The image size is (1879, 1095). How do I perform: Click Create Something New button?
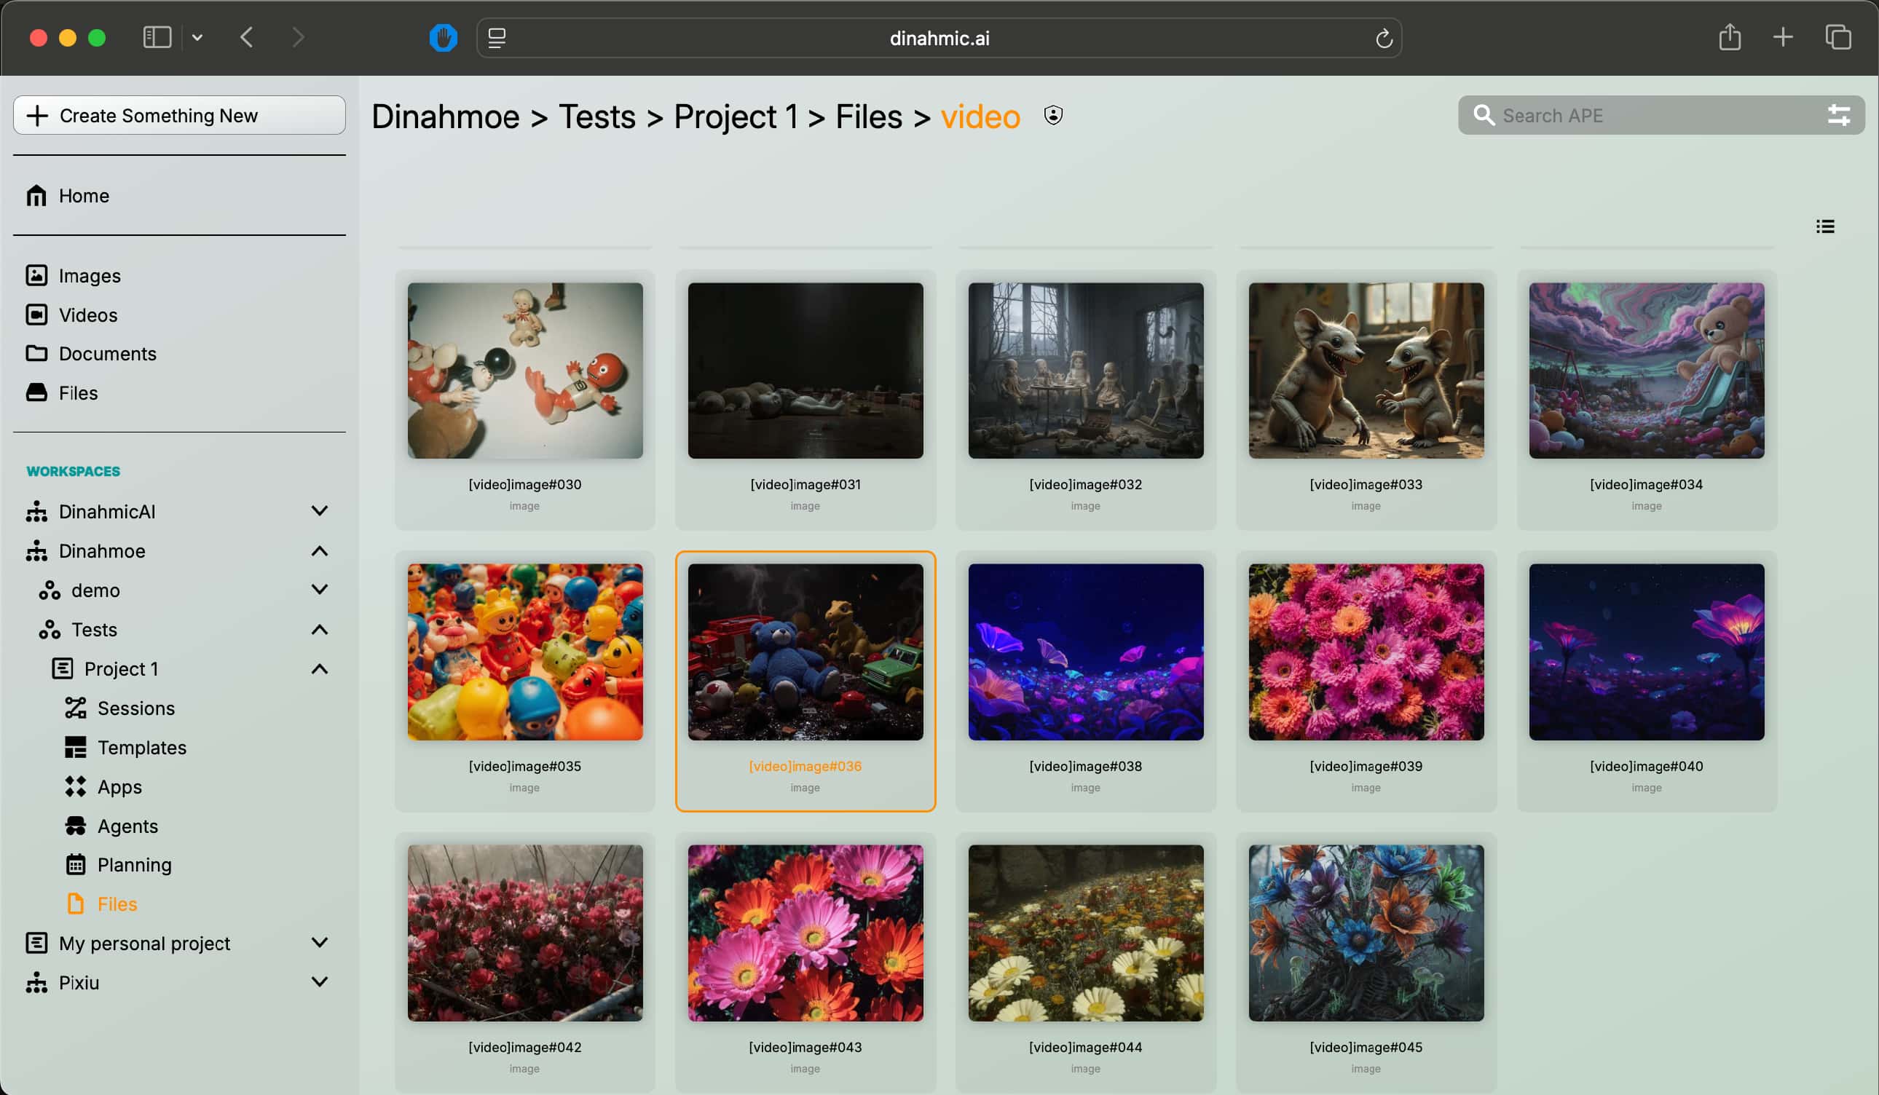[179, 116]
